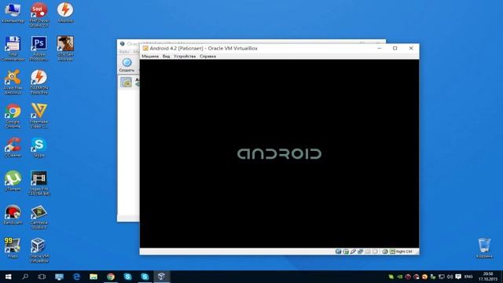
Task: Switch input language via ENG indicator
Action: point(468,277)
